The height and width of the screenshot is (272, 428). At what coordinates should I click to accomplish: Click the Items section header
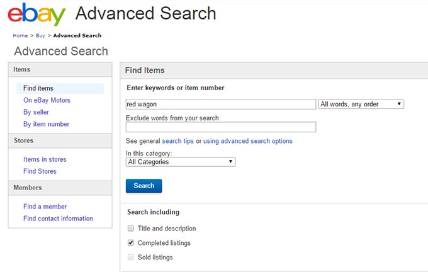pos(60,70)
